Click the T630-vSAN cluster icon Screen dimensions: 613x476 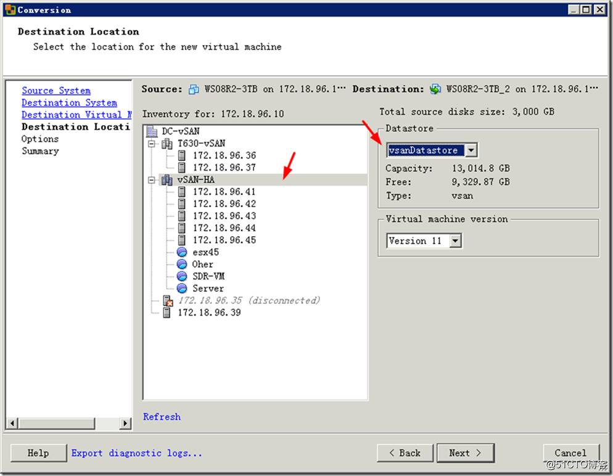(167, 144)
